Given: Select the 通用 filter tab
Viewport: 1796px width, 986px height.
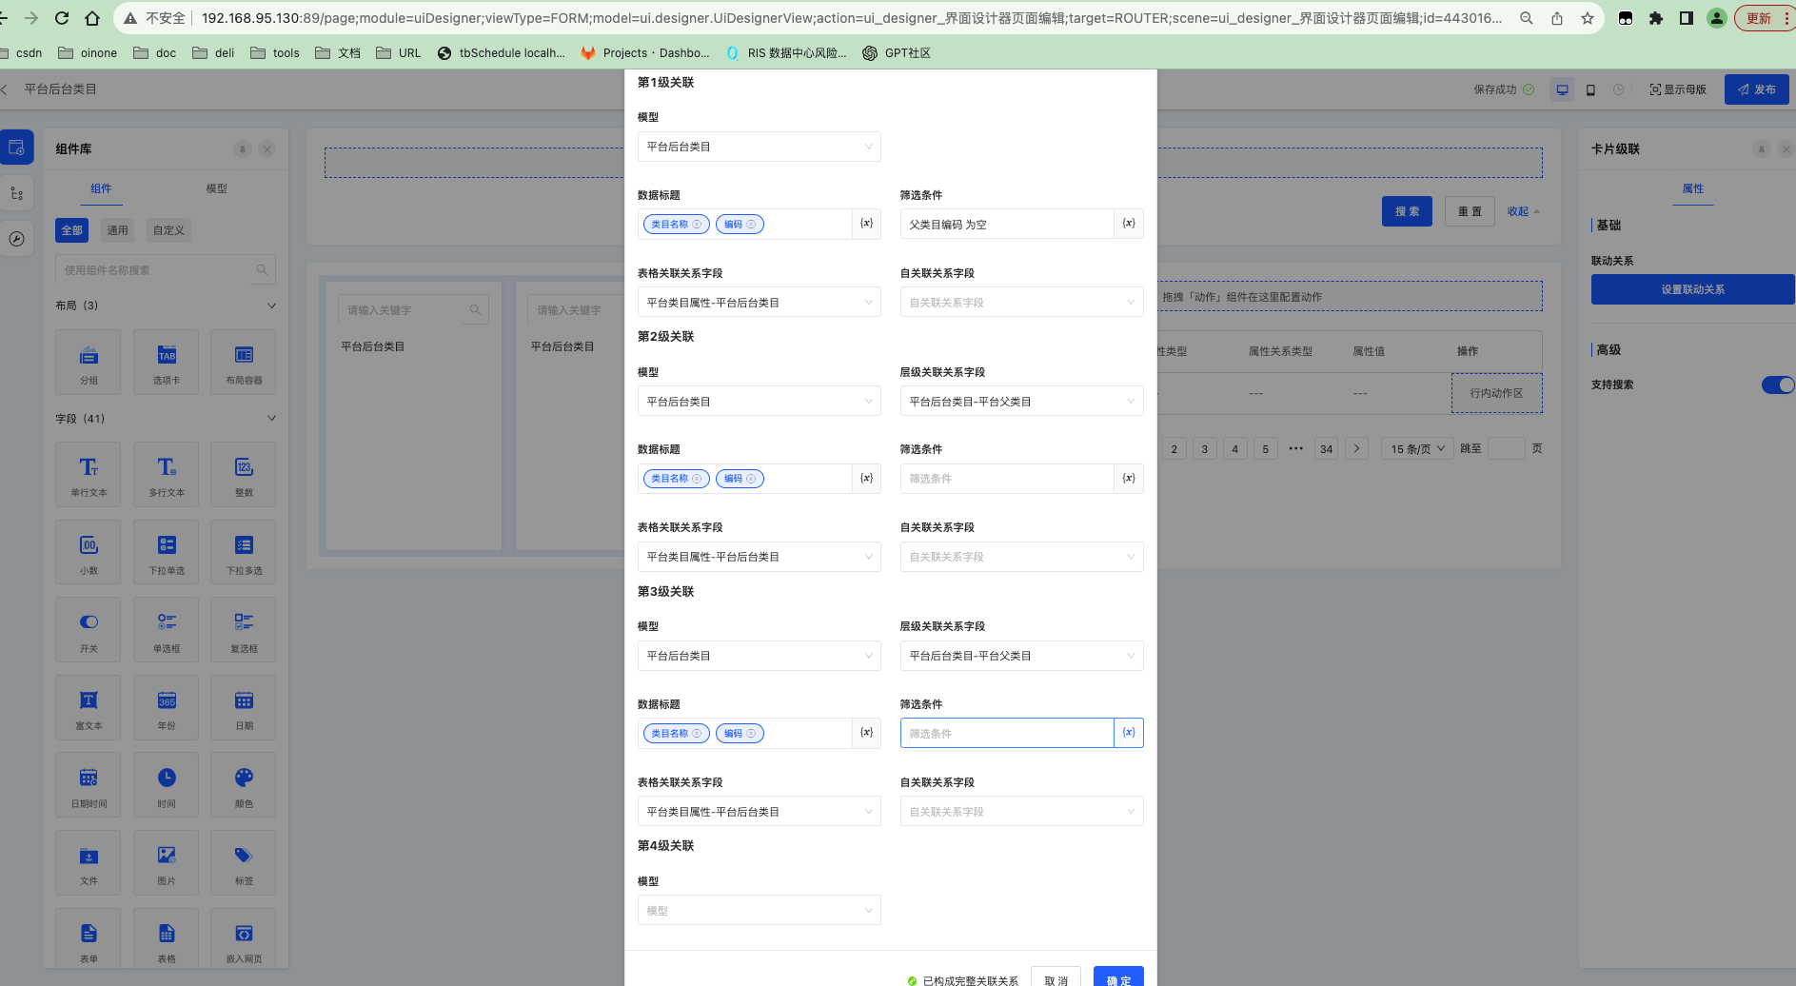Looking at the screenshot, I should coord(117,230).
